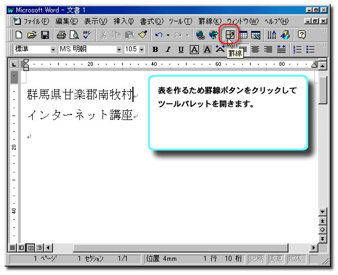Insert Excel worksheet icon
Screen dimensions: 338x275
[256, 35]
